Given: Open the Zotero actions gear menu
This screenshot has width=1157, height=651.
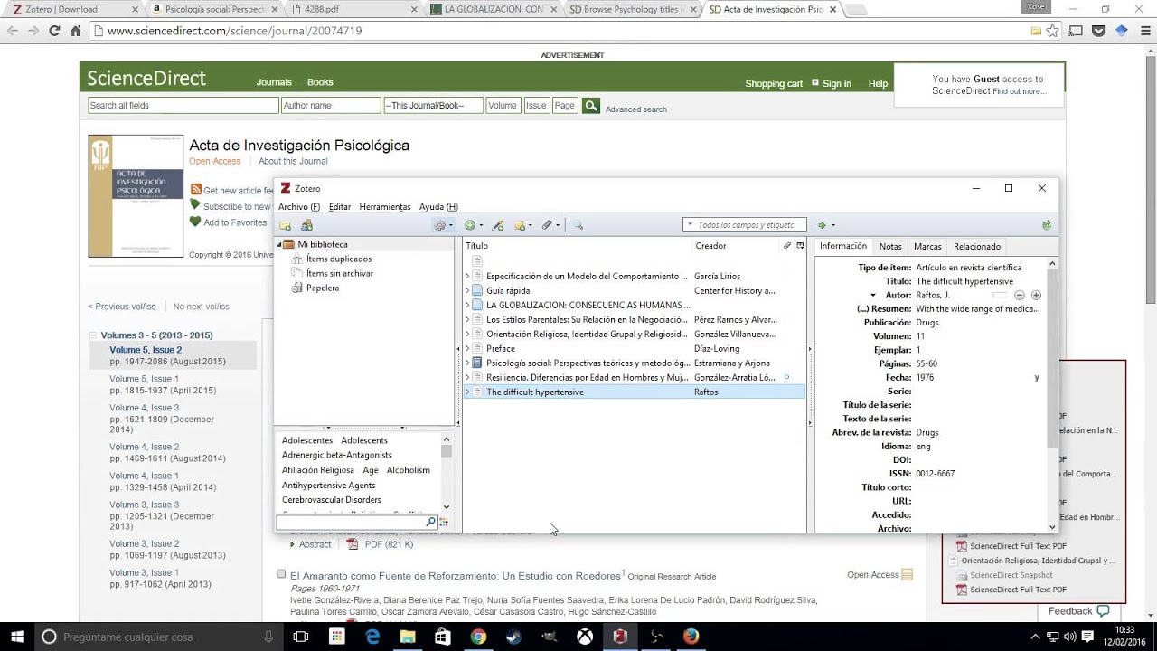Looking at the screenshot, I should tap(443, 225).
